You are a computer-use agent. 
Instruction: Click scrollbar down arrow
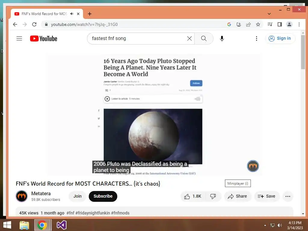(303, 214)
